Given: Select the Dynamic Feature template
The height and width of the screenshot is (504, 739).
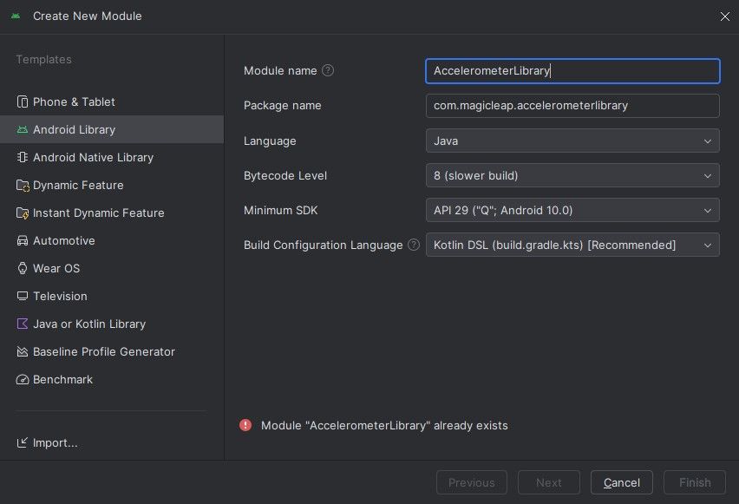Looking at the screenshot, I should pyautogui.click(x=112, y=186).
